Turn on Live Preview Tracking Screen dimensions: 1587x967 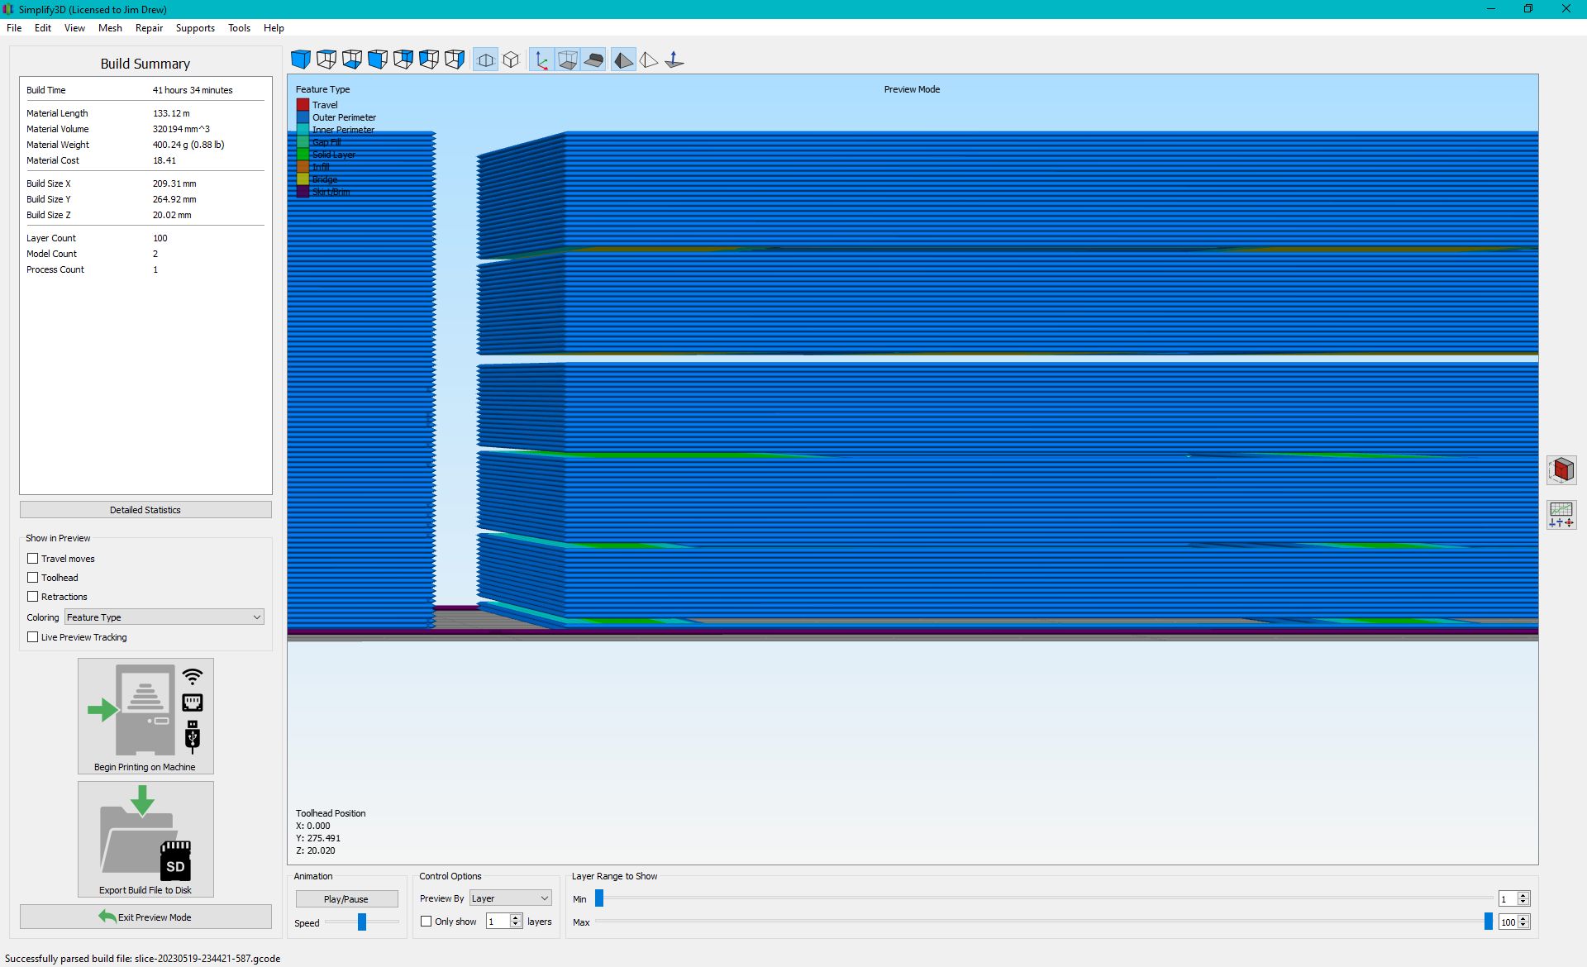coord(33,637)
